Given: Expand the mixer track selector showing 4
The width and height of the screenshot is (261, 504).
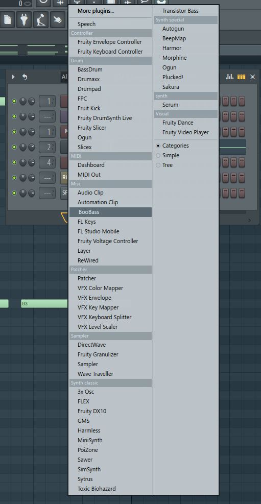Looking at the screenshot, I should pyautogui.click(x=48, y=162).
